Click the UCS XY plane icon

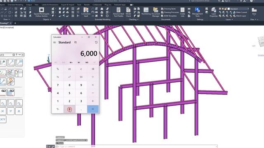pyautogui.click(x=3, y=120)
